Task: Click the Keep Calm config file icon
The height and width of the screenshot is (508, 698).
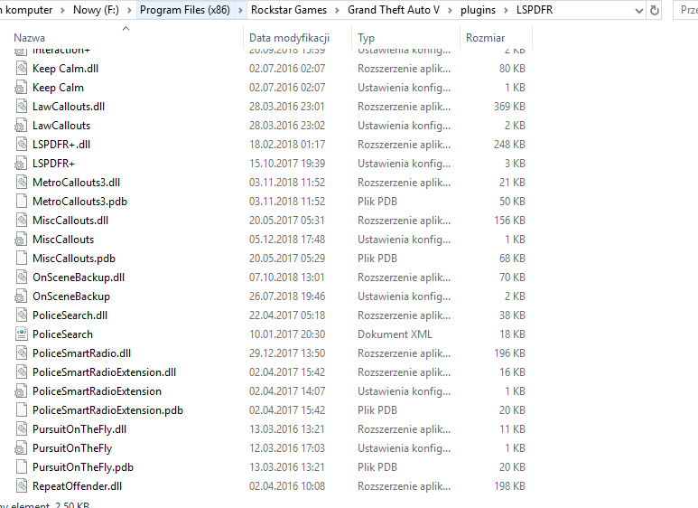Action: [21, 88]
